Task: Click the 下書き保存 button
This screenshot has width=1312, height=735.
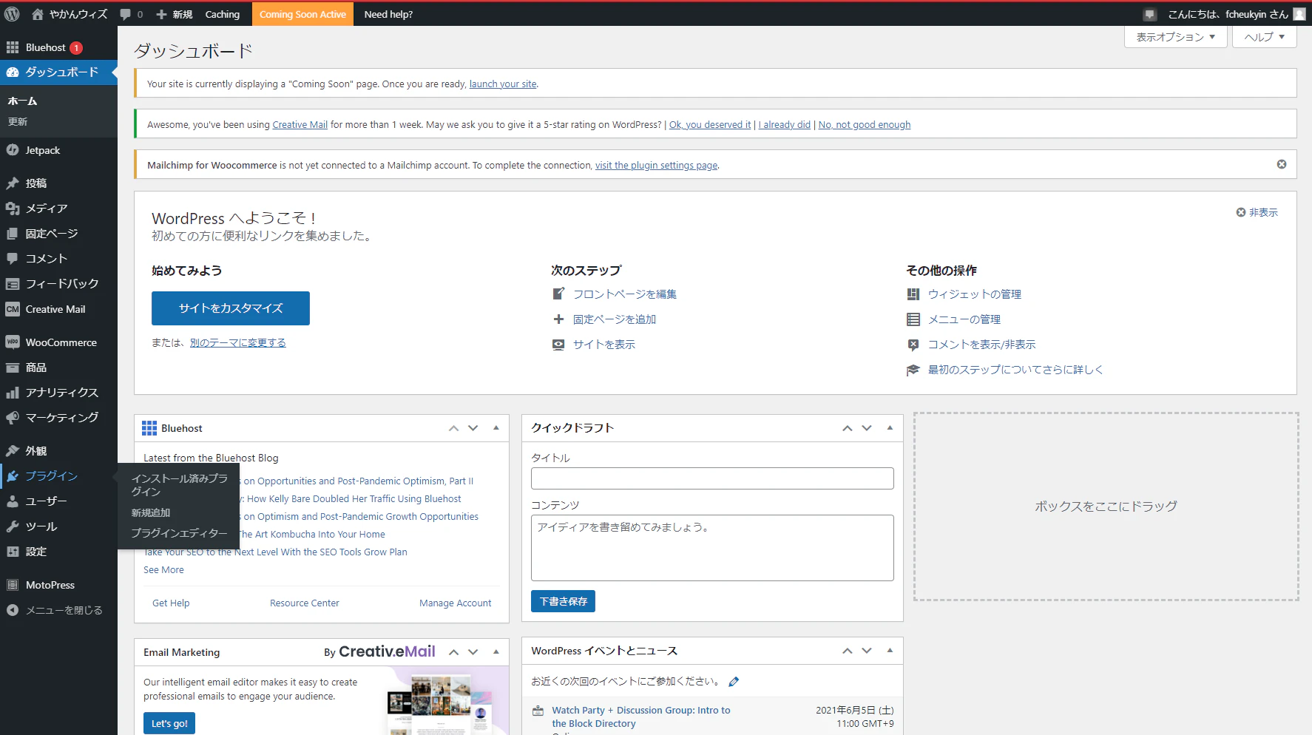Action: 563,601
